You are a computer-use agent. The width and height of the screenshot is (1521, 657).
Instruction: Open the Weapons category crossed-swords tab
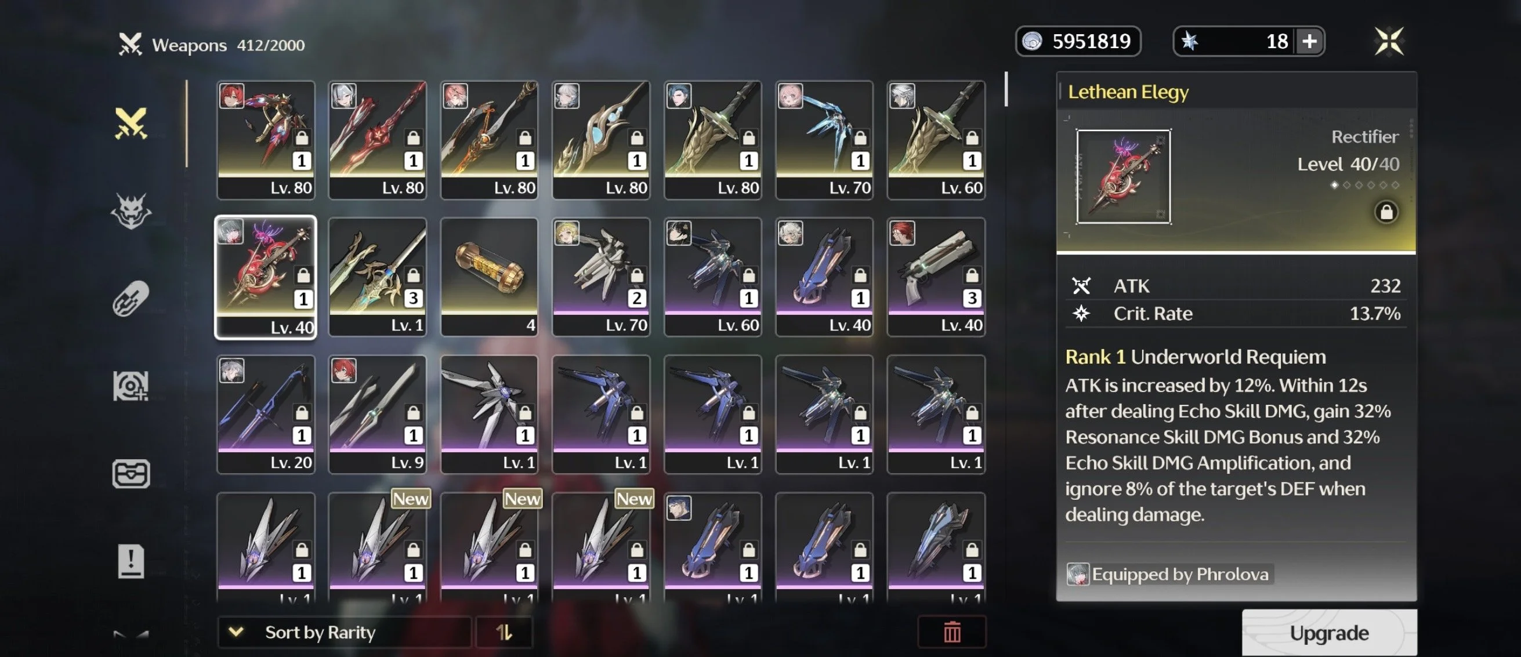tap(131, 124)
